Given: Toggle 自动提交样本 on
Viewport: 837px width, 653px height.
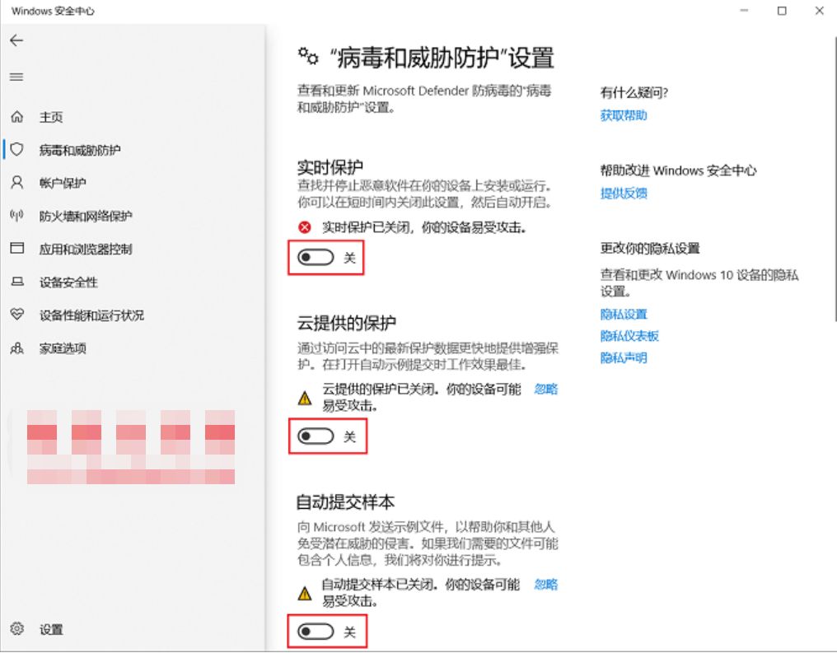Looking at the screenshot, I should tap(314, 632).
